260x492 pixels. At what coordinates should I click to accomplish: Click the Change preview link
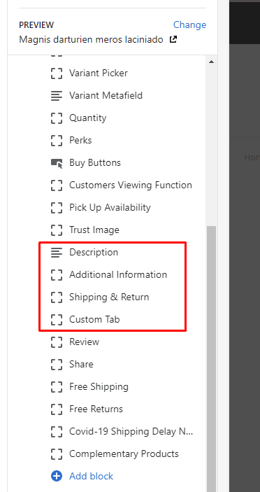pyautogui.click(x=190, y=24)
